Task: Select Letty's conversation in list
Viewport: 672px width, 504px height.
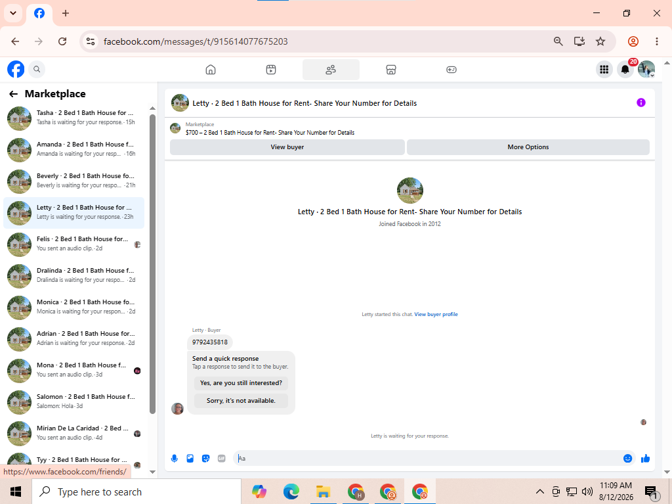Action: tap(73, 212)
